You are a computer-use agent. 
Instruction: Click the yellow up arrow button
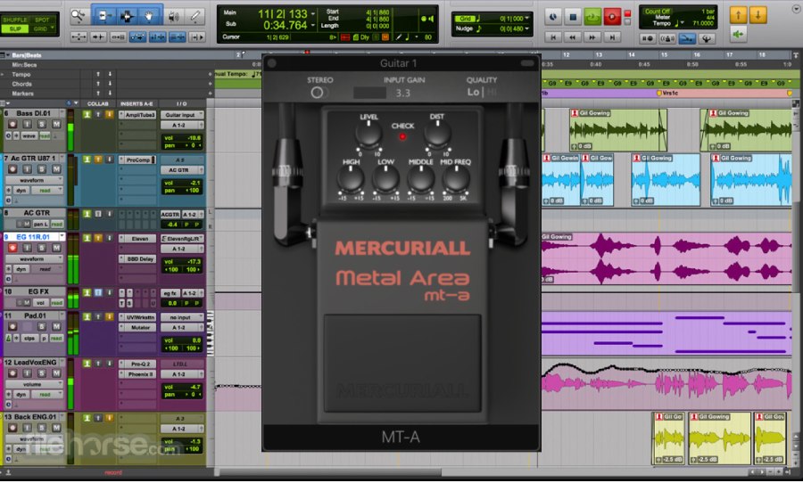[x=739, y=15]
